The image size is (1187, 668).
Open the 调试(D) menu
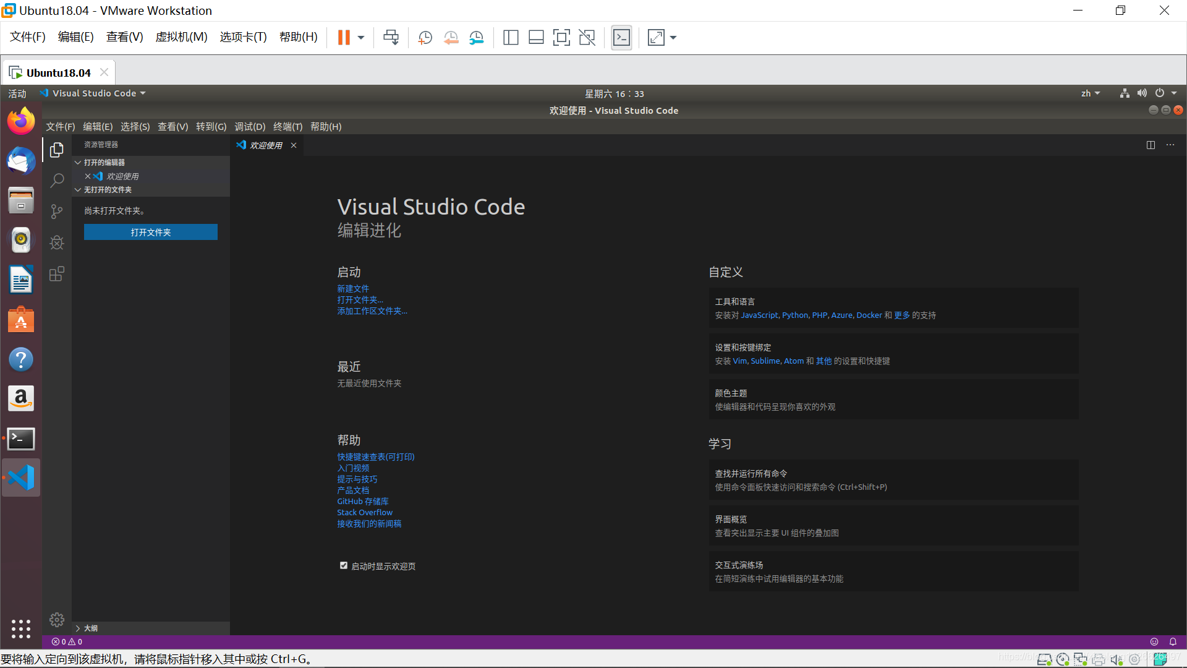click(250, 127)
